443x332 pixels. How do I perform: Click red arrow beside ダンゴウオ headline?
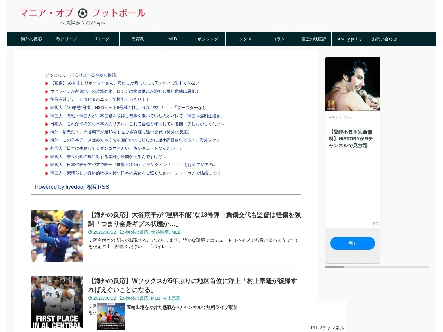[x=47, y=149]
